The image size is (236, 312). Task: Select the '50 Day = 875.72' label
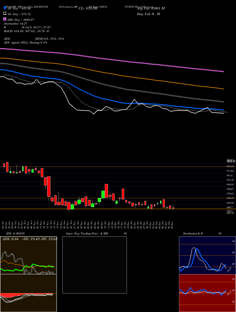[x=19, y=14]
